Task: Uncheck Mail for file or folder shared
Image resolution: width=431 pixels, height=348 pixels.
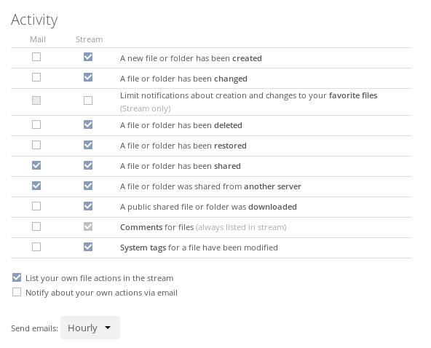Action: tap(36, 165)
